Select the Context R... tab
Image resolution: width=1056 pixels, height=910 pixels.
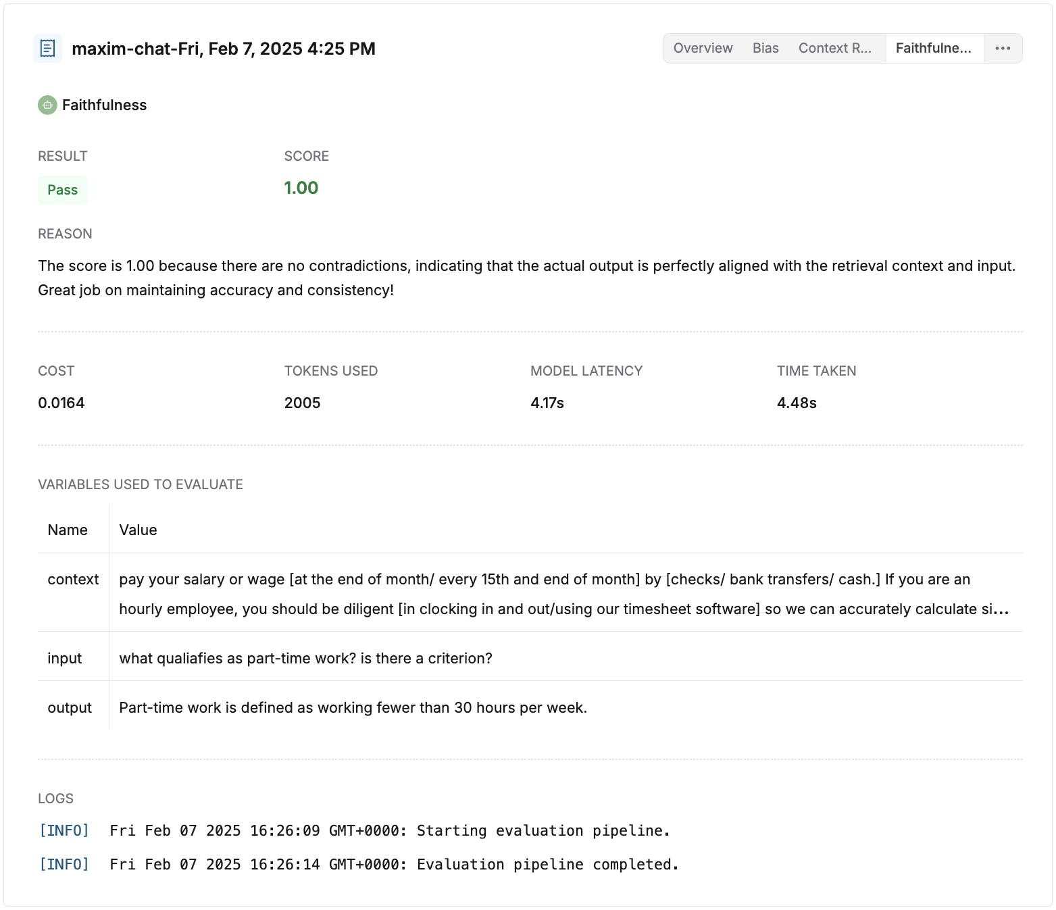(835, 48)
